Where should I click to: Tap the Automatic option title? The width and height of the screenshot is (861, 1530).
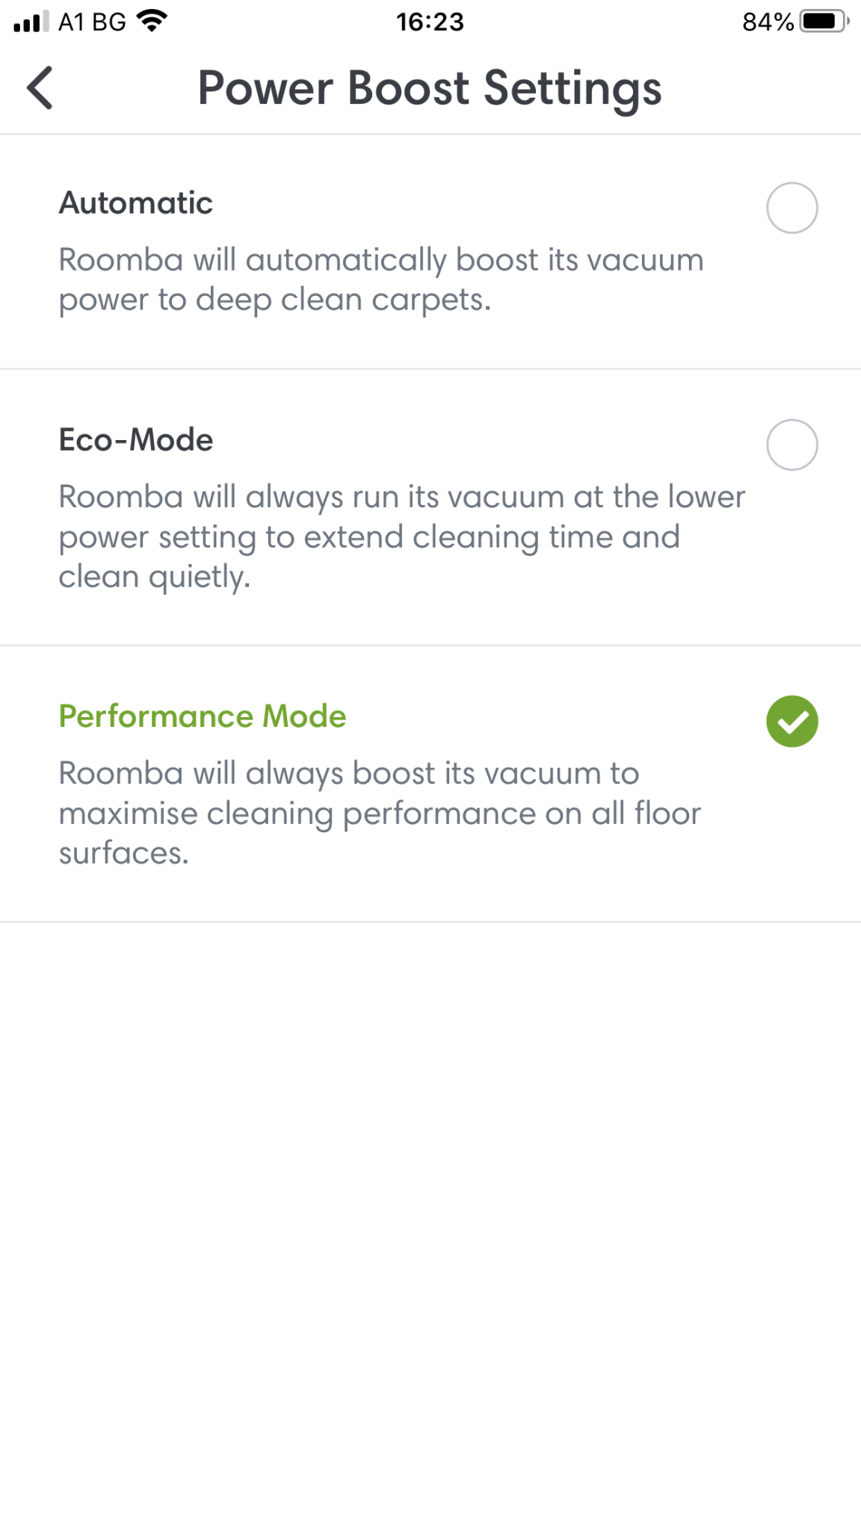click(x=136, y=203)
